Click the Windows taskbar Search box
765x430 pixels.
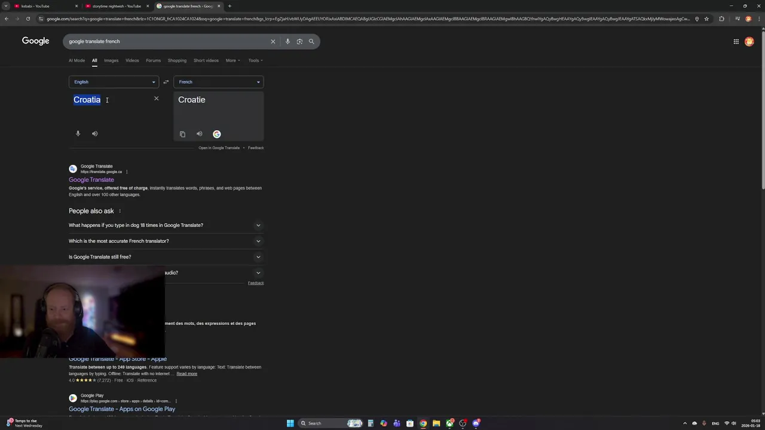[331, 423]
